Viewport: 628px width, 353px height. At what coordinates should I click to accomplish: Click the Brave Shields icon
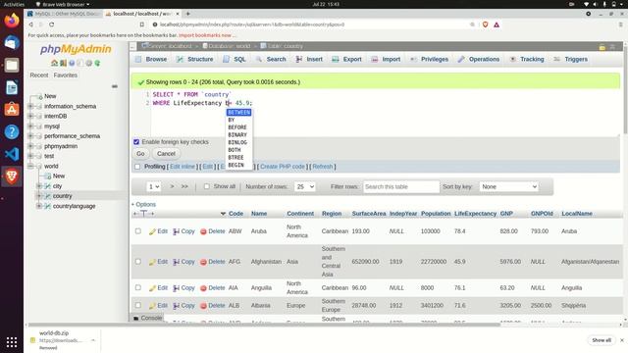(x=485, y=25)
